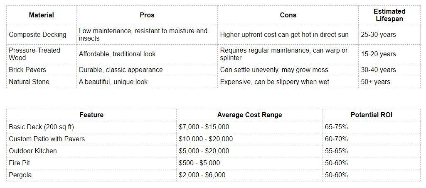Viewport: 426px width, 188px height.
Task: Select the Natural Stone cell
Action: [42, 82]
